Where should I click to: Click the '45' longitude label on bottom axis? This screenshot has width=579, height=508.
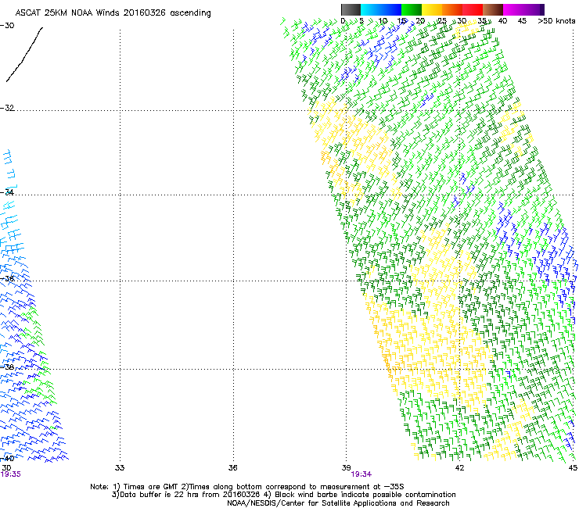[573, 468]
